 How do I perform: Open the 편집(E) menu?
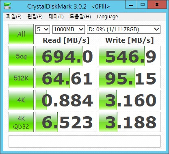coord(35,17)
